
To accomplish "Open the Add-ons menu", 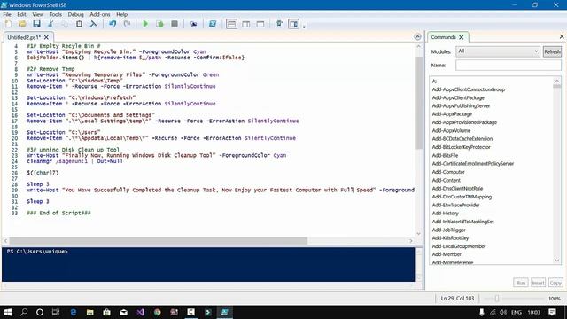I will tap(100, 14).
